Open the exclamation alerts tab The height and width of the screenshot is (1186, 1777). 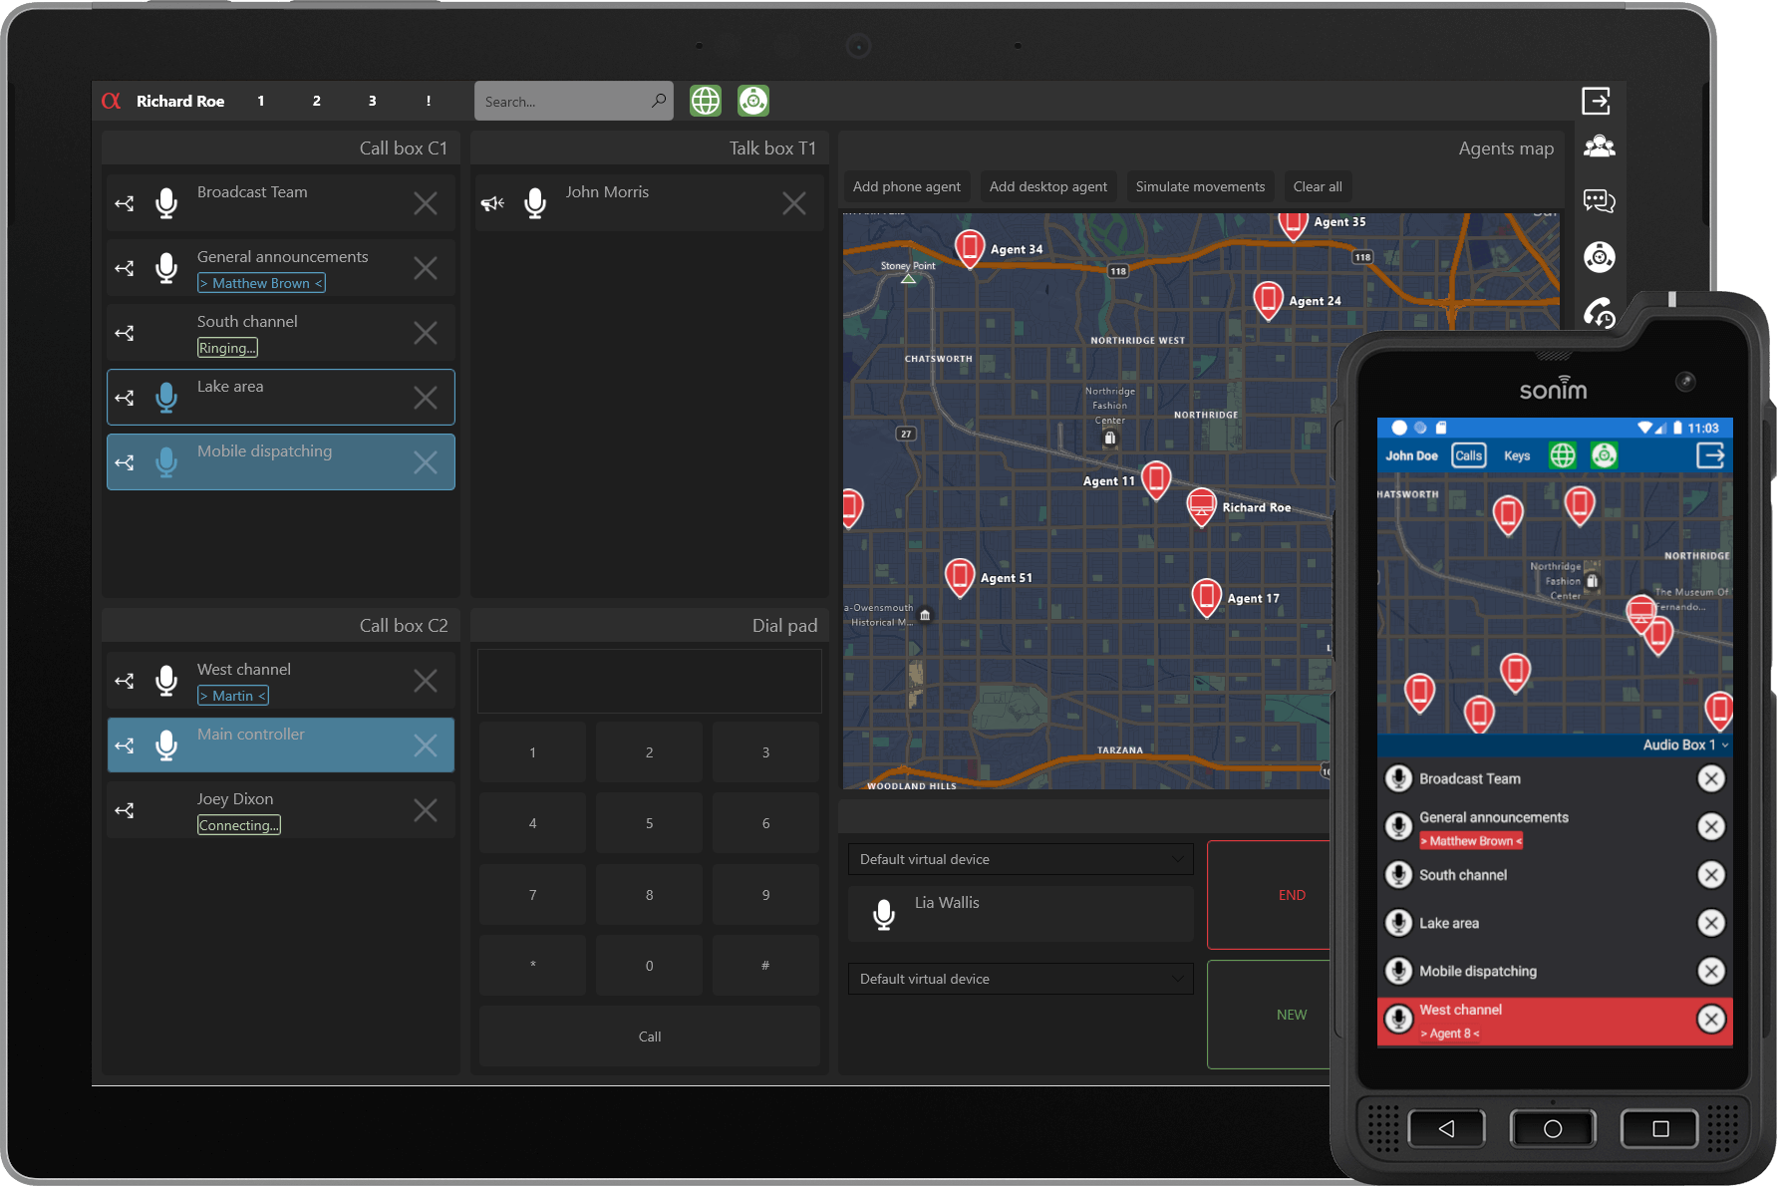point(429,101)
